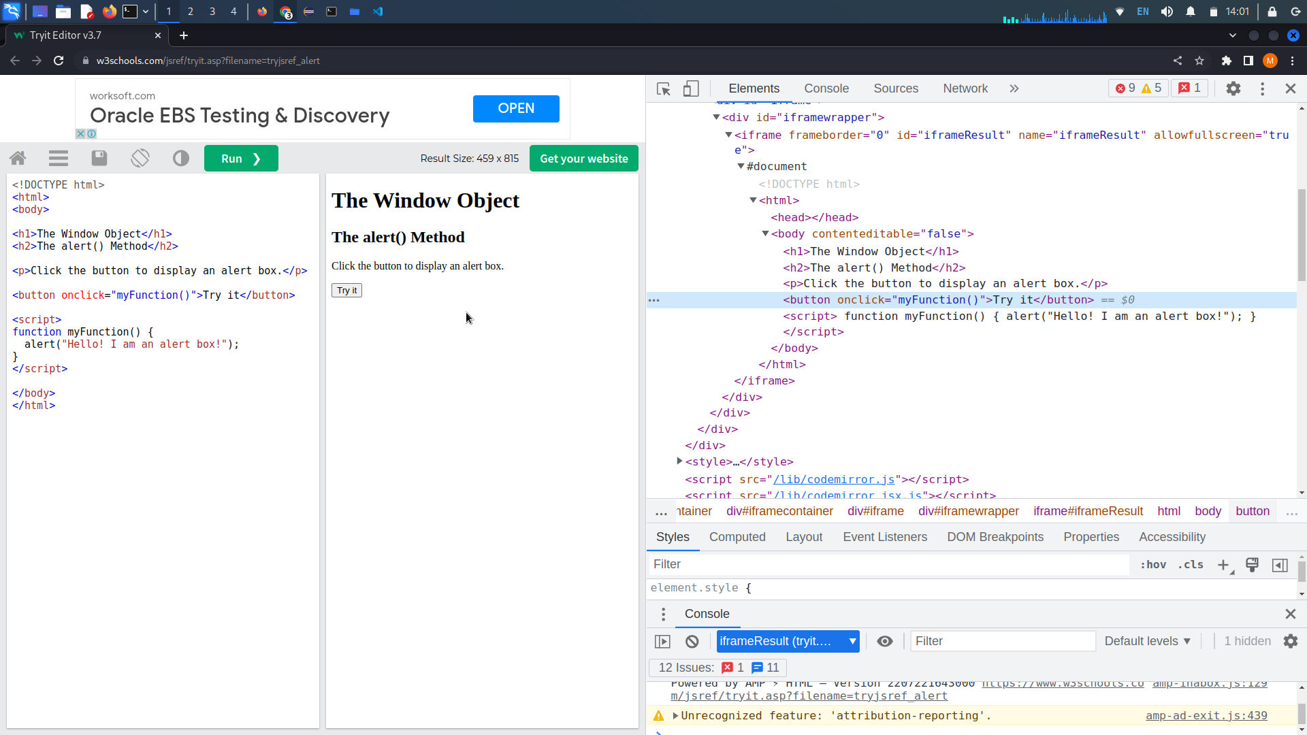Click the W3Schools home icon
The width and height of the screenshot is (1307, 735).
18,159
